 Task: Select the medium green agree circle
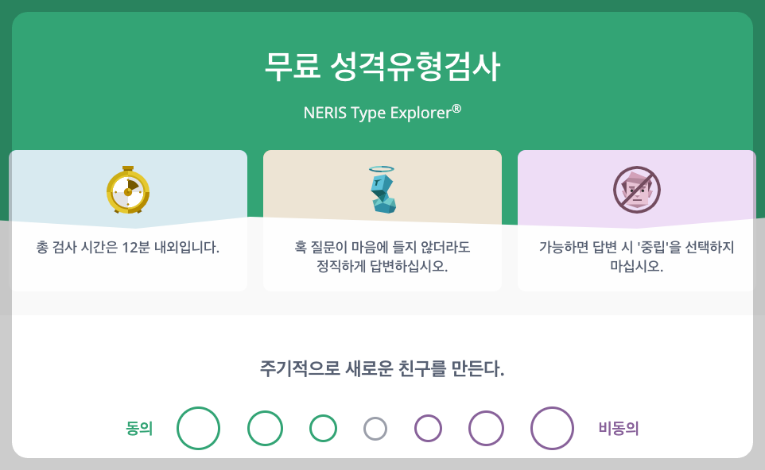coord(265,427)
